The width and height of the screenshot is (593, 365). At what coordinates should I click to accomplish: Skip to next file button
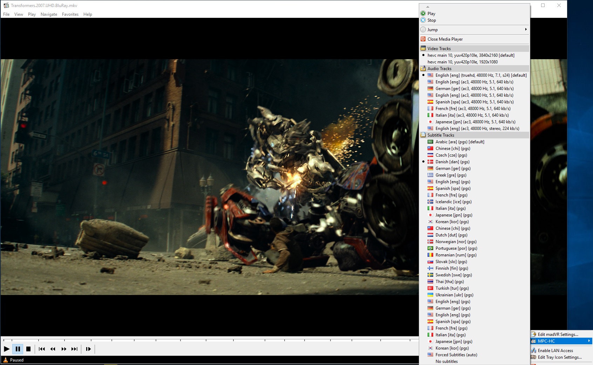point(74,349)
